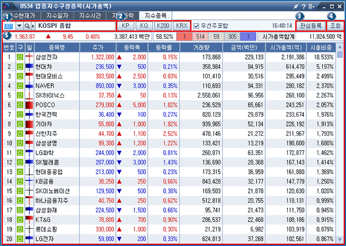Click the candlestick icon for NAVER
The image size is (346, 246).
click(29, 86)
